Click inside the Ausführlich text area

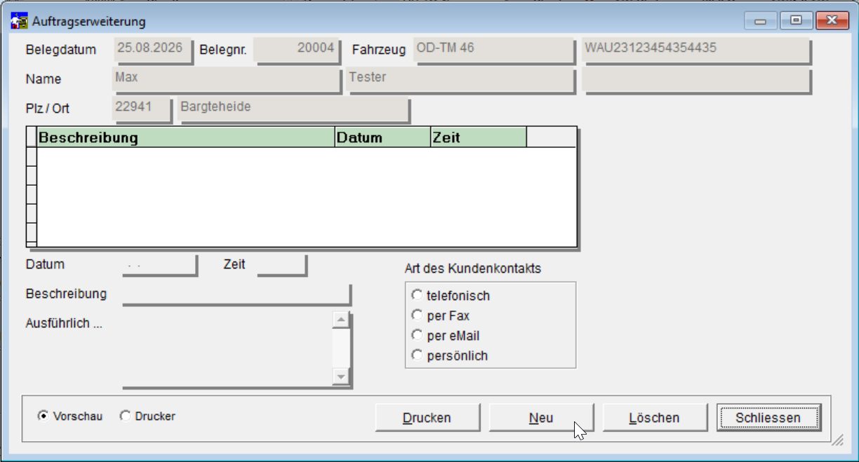click(x=228, y=349)
